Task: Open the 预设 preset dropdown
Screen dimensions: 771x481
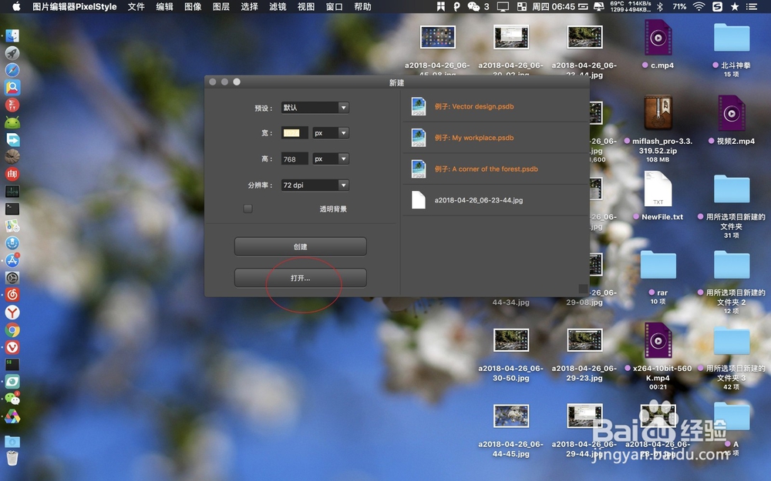Action: 315,107
